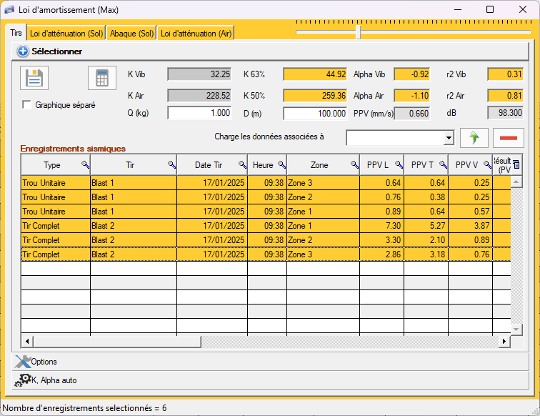540x416 pixels.
Task: Click the magnifier in PPV V header
Action: [x=487, y=164]
